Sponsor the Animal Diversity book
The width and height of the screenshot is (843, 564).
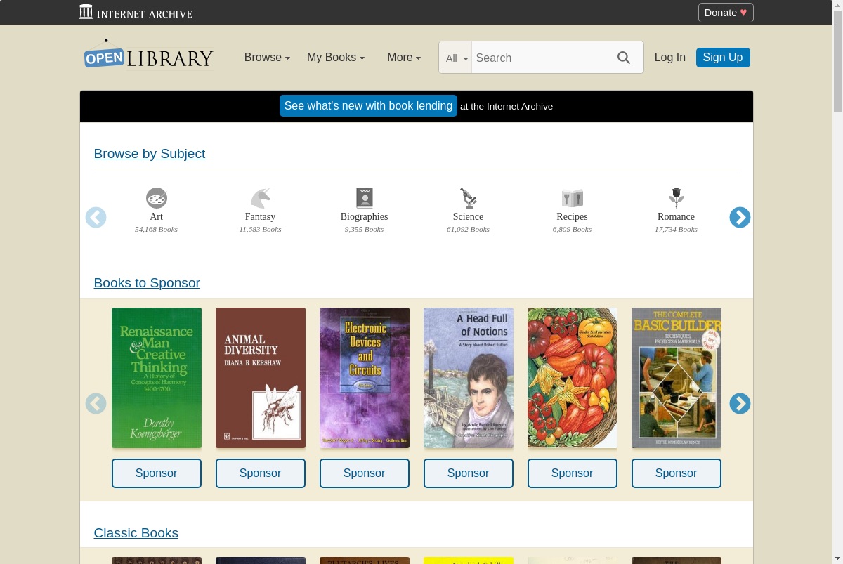tap(261, 473)
